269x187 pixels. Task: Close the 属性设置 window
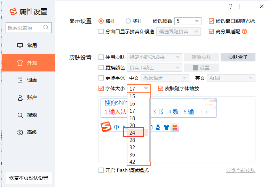pyautogui.click(x=262, y=7)
